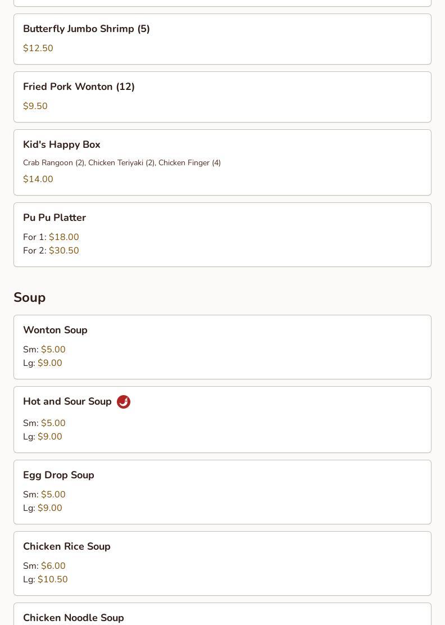Pick the large $10.50 Chicken Rice Soup price
The height and width of the screenshot is (625, 445).
(53, 579)
